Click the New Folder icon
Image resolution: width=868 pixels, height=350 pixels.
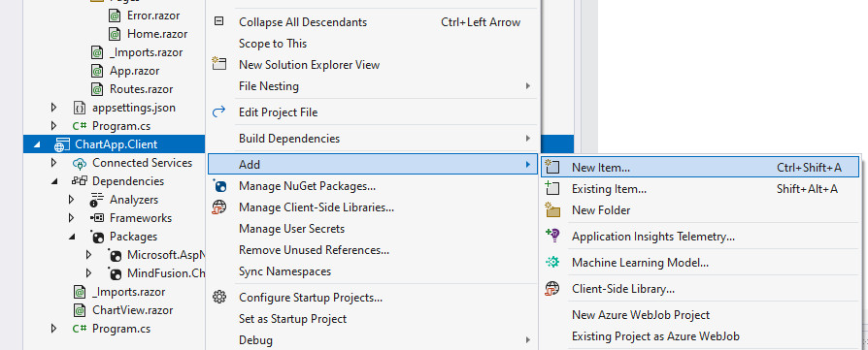(x=551, y=210)
